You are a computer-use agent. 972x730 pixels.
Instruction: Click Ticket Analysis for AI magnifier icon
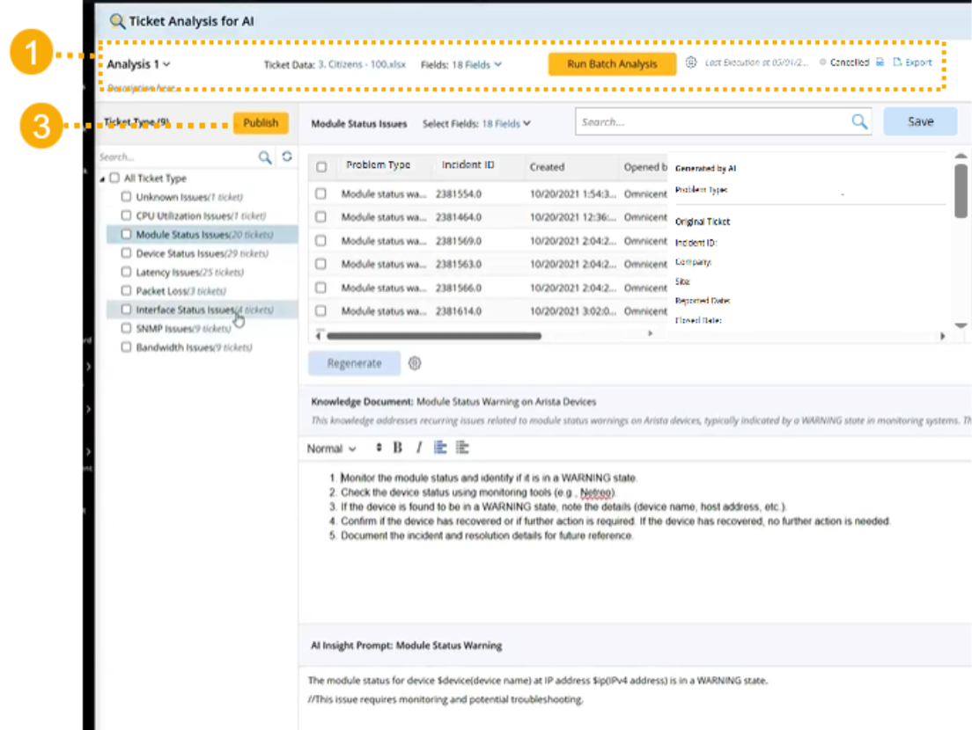pos(116,22)
